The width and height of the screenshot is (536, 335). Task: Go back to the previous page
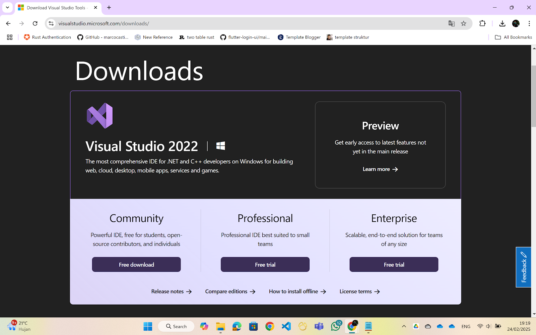8,23
